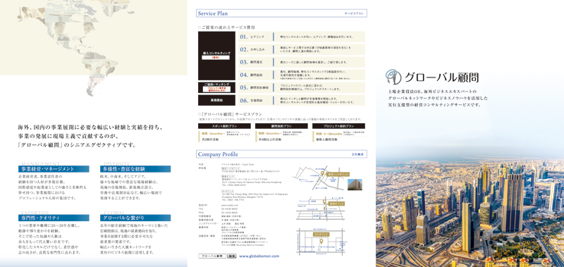Click the 検索 search button

click(x=232, y=256)
